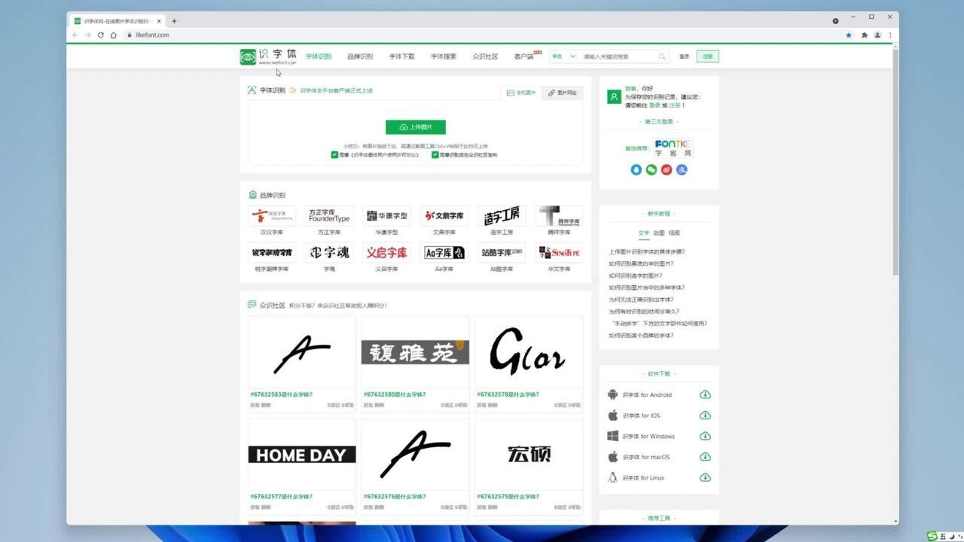
Task: Download 识字体 for Windows
Action: pos(705,436)
